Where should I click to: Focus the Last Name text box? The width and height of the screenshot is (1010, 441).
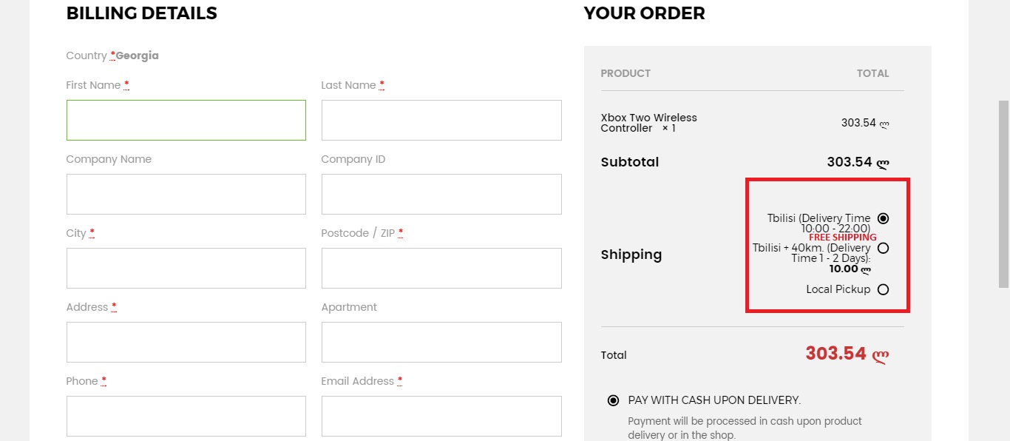click(441, 120)
